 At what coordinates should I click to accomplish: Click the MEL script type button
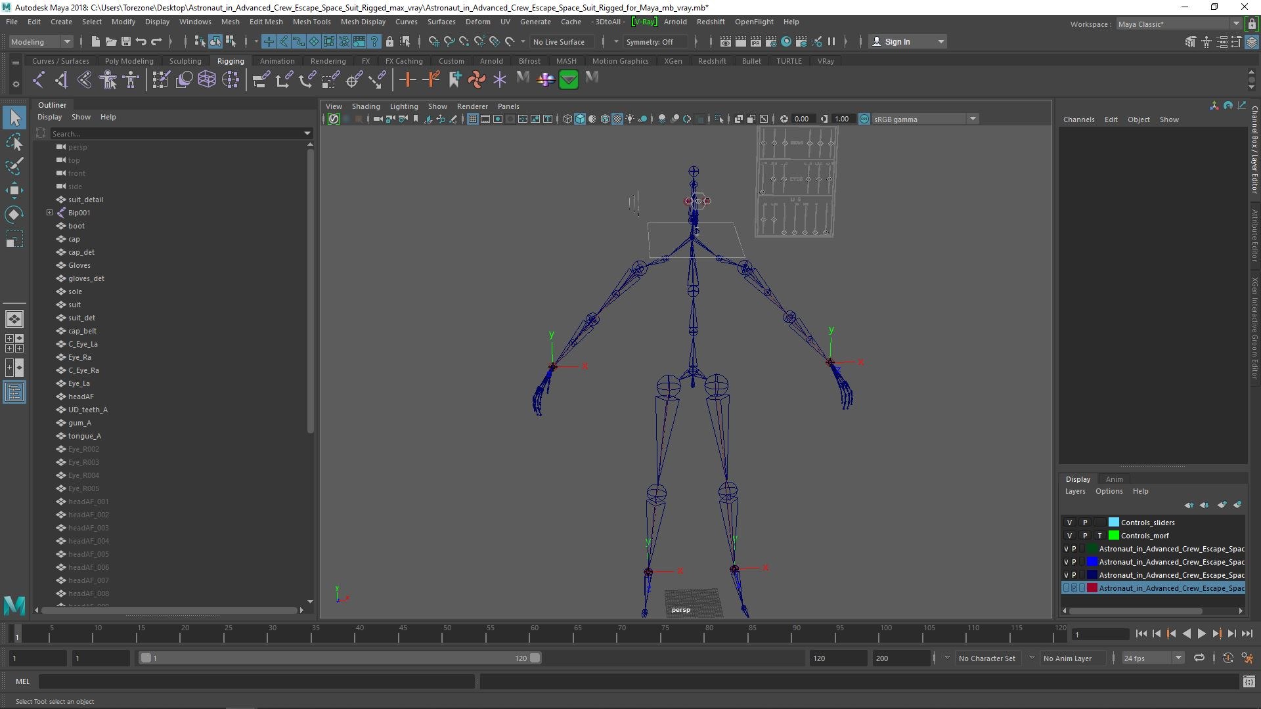[x=23, y=681]
